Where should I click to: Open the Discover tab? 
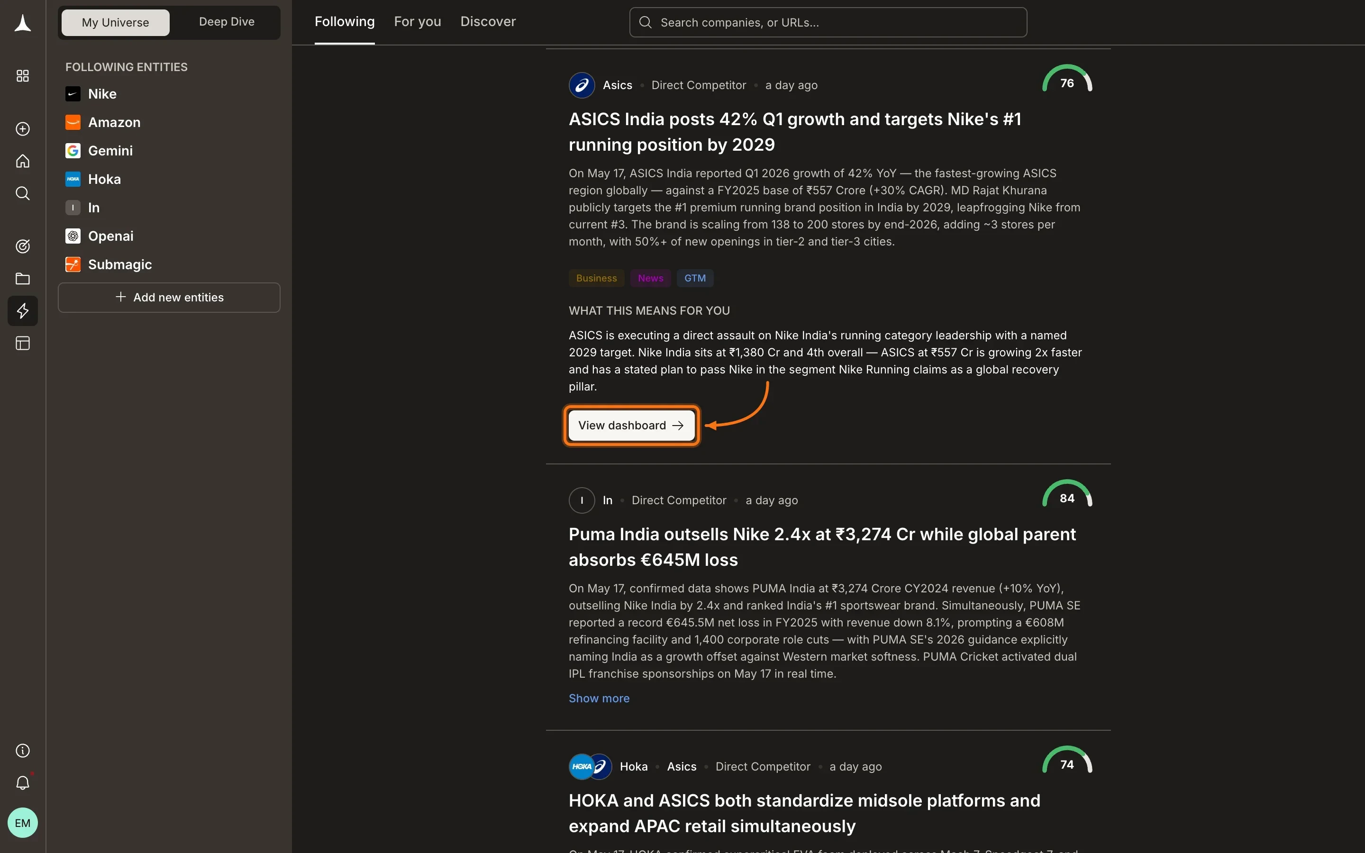pyautogui.click(x=488, y=21)
